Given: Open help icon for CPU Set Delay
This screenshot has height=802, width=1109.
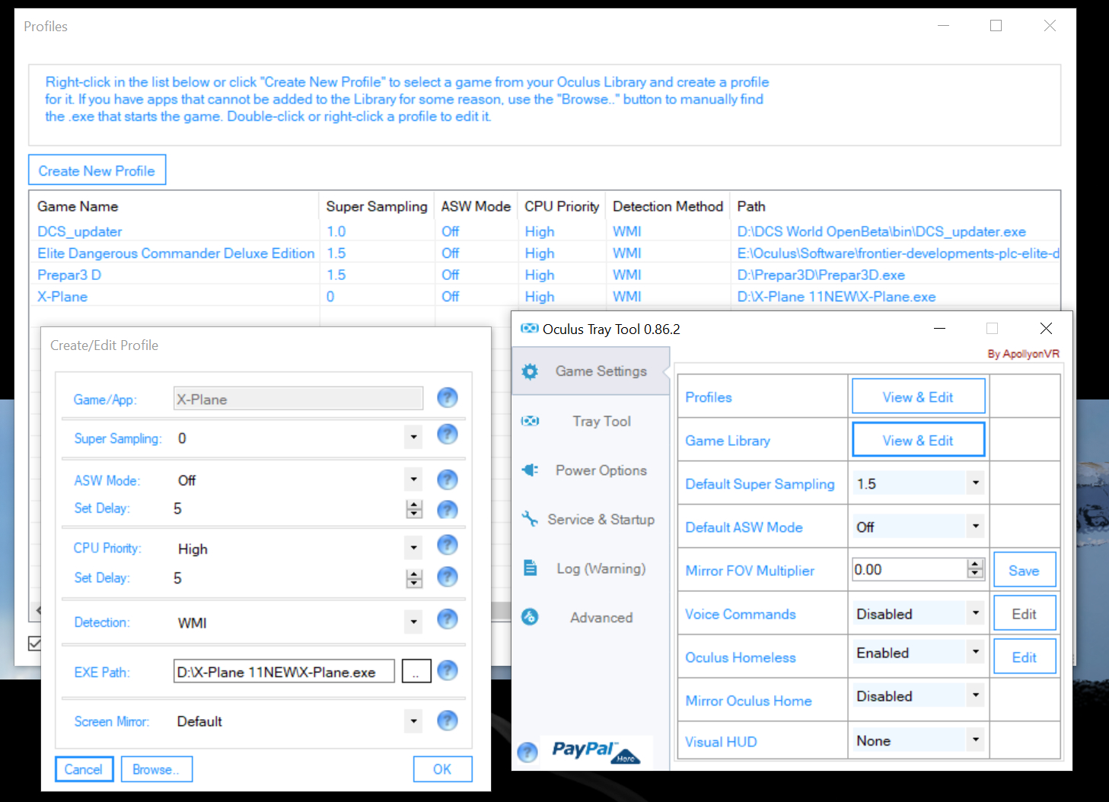Looking at the screenshot, I should [448, 577].
